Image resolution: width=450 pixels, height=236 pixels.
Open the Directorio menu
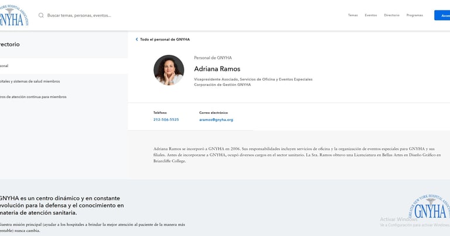pyautogui.click(x=392, y=15)
